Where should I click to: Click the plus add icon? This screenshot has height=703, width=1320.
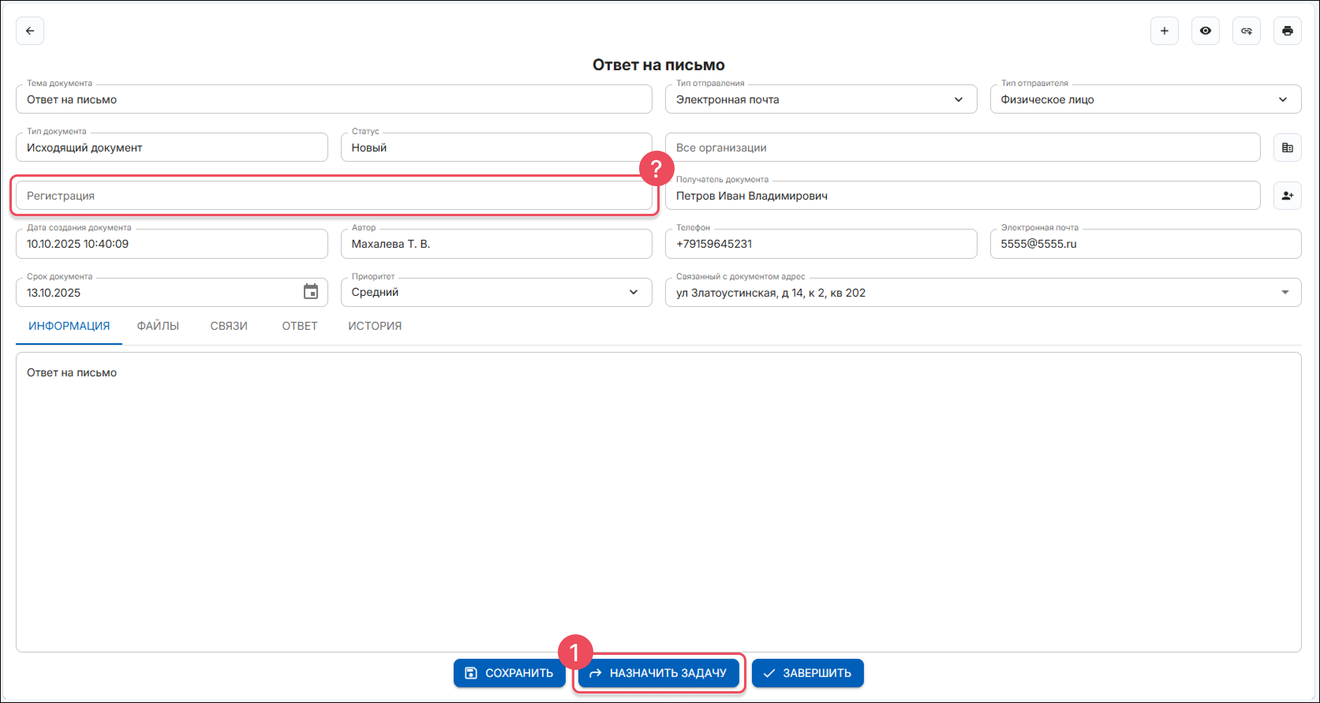coord(1164,31)
